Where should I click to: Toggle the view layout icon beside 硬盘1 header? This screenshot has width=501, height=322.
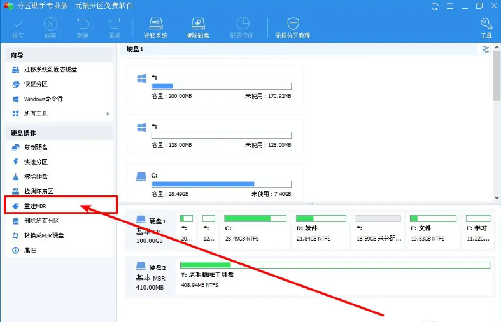[486, 50]
